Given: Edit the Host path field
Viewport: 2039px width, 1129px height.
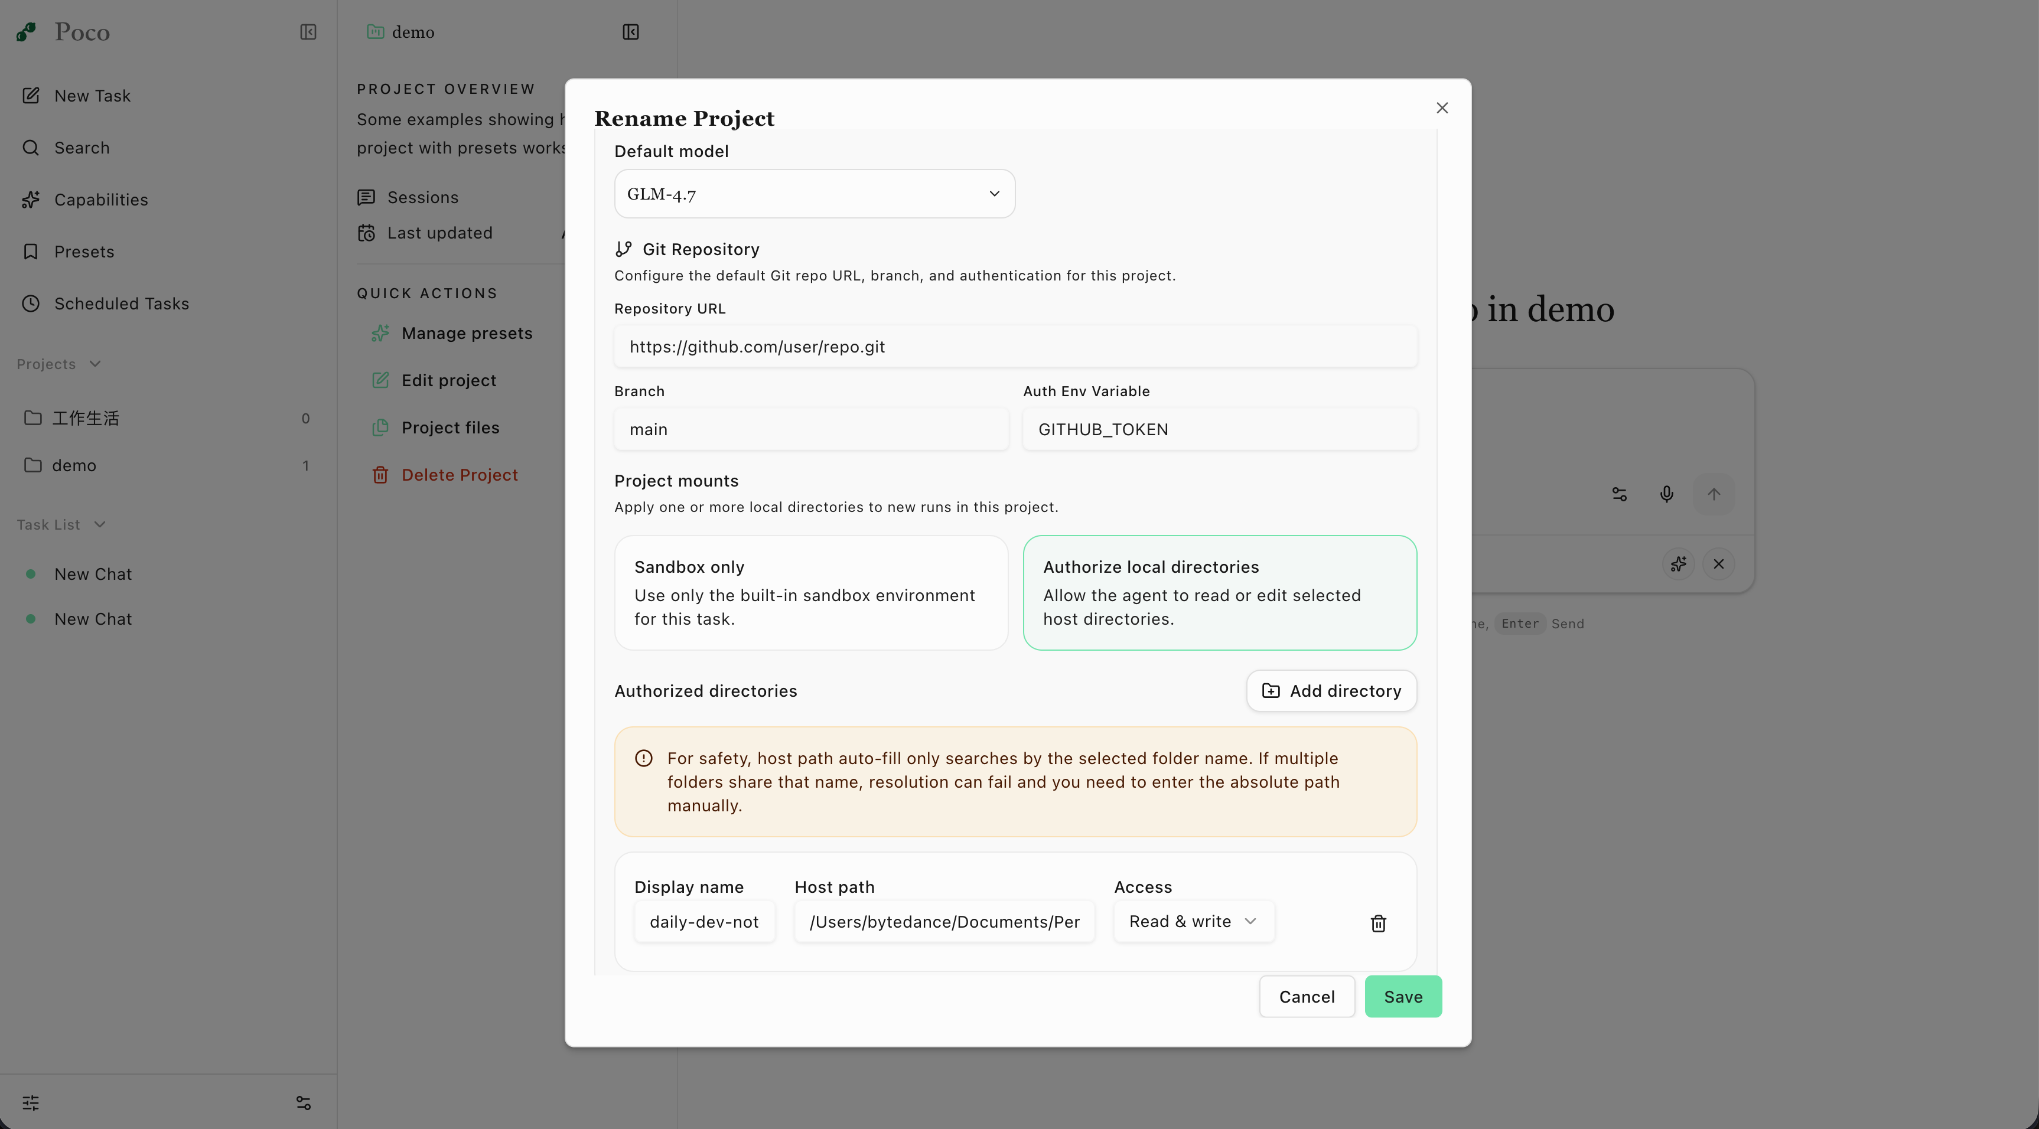Looking at the screenshot, I should 943,922.
